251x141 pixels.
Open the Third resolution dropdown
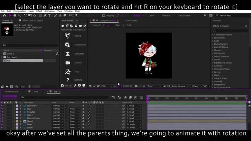154,86
